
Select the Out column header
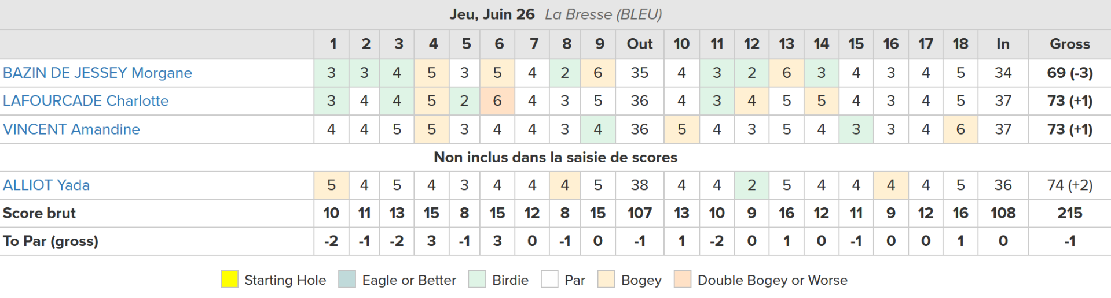pos(640,44)
